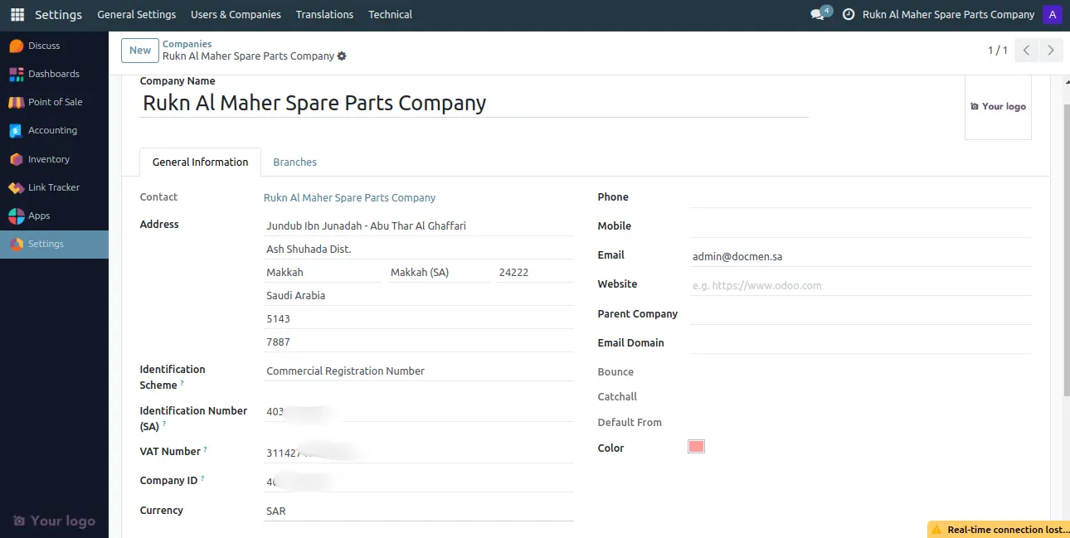
Task: Click the Phone input field
Action: click(x=860, y=197)
